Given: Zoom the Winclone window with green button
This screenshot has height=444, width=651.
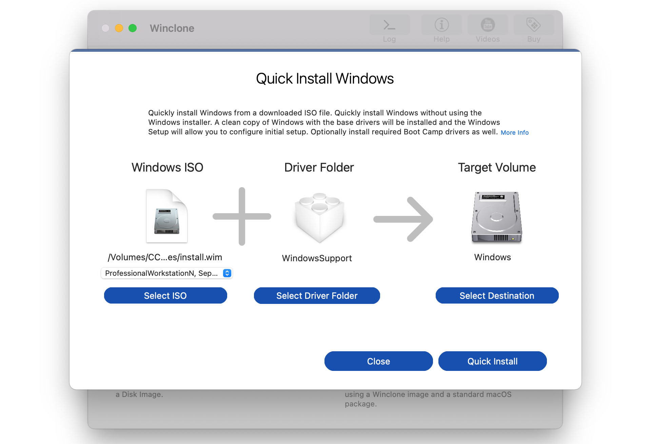Looking at the screenshot, I should tap(133, 28).
